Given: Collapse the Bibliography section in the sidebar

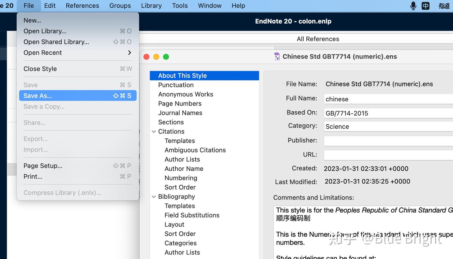Looking at the screenshot, I should pyautogui.click(x=154, y=196).
